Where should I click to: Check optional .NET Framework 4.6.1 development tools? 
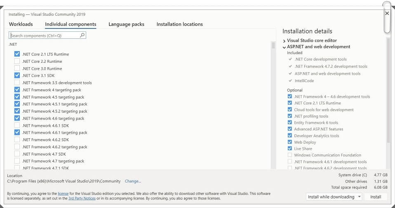coord(290,161)
